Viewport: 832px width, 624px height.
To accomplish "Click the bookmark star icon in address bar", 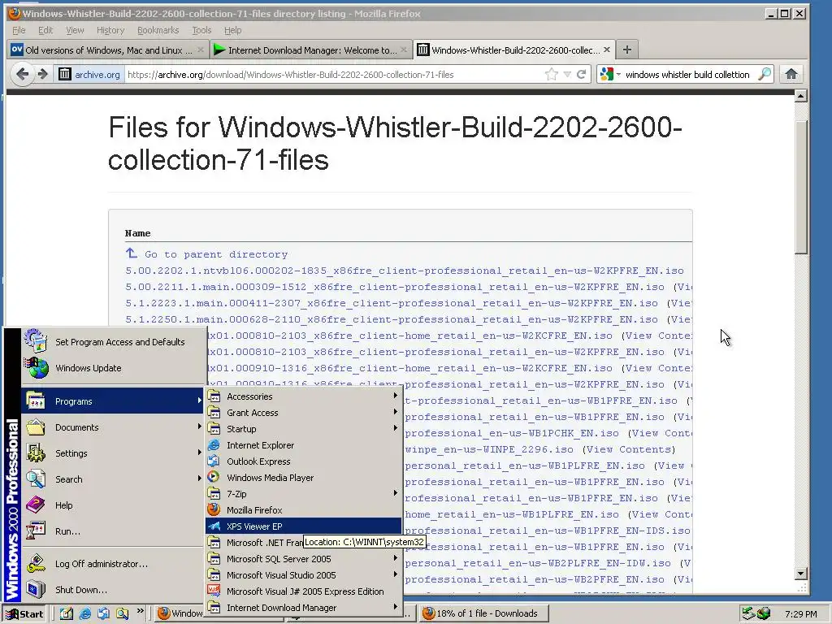I will (552, 74).
